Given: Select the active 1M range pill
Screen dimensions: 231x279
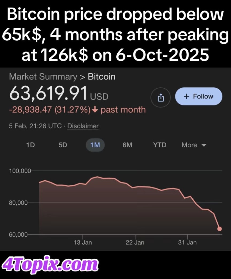Looking at the screenshot, I should pyautogui.click(x=95, y=145).
